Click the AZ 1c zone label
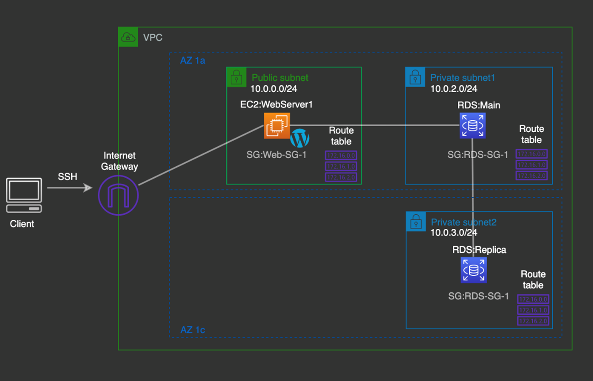 point(193,330)
